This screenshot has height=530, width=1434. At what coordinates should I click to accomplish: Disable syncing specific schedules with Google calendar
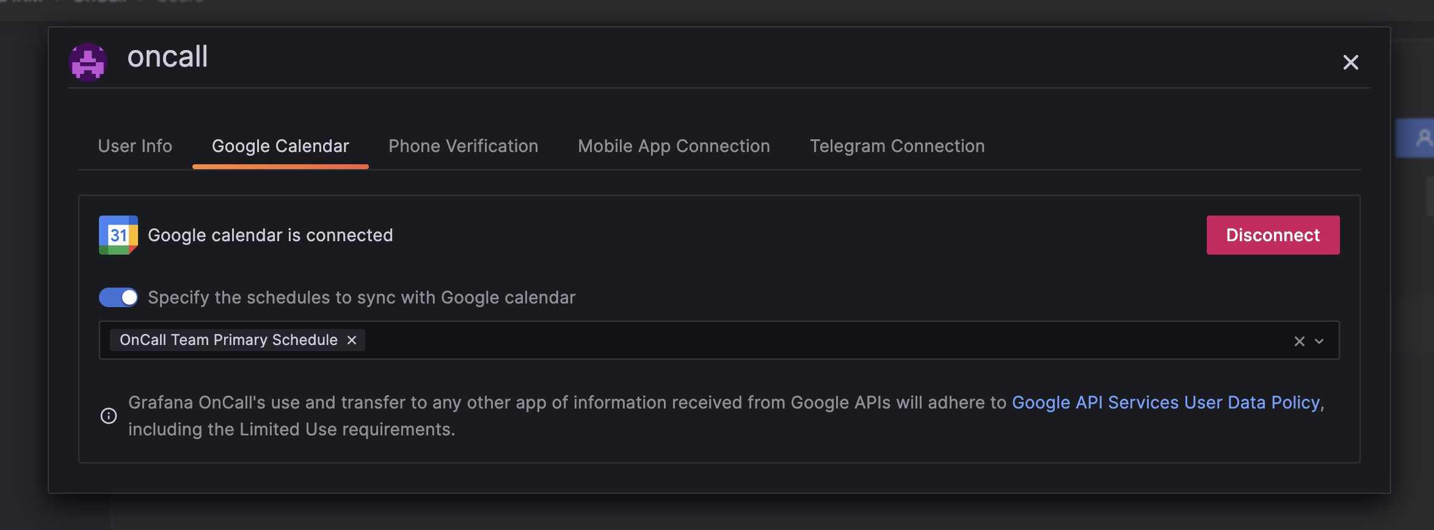click(x=118, y=297)
